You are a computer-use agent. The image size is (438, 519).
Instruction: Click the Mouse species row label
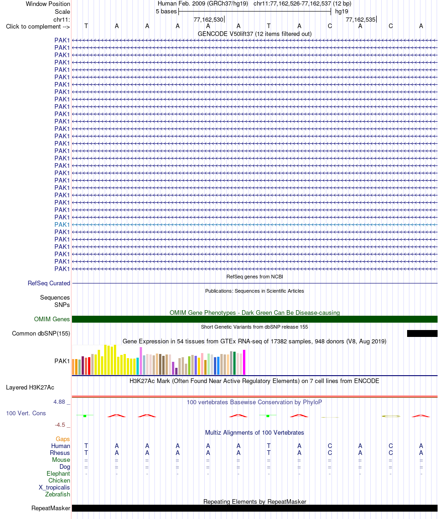[x=61, y=460]
